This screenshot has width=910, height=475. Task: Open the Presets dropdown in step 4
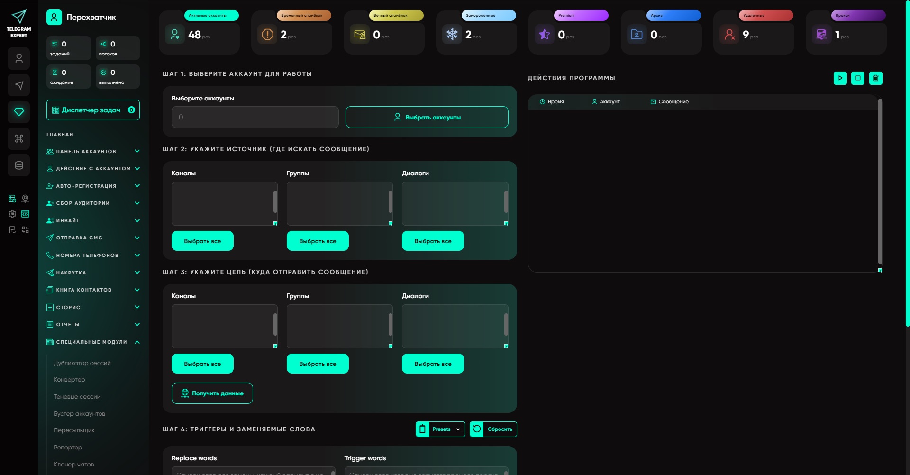[440, 429]
